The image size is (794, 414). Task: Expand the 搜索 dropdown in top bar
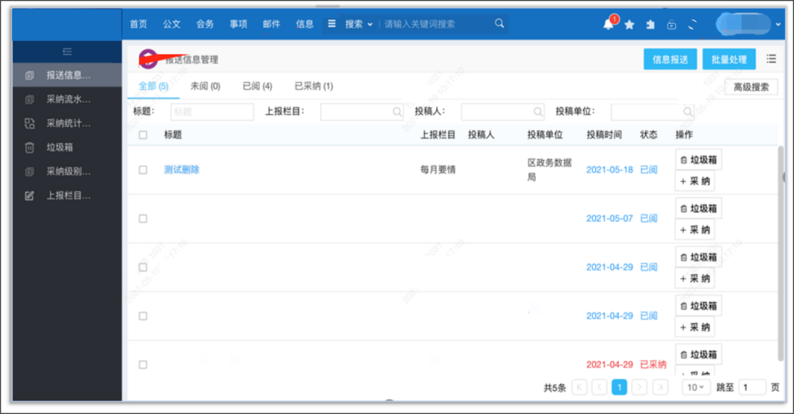[x=359, y=24]
